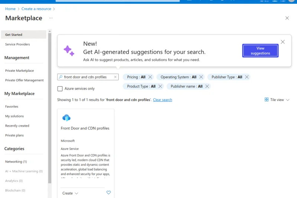Click the Home breadcrumb link

[10, 9]
